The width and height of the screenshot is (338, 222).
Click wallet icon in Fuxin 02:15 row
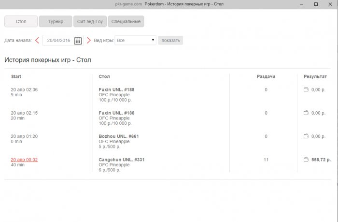[306, 113]
